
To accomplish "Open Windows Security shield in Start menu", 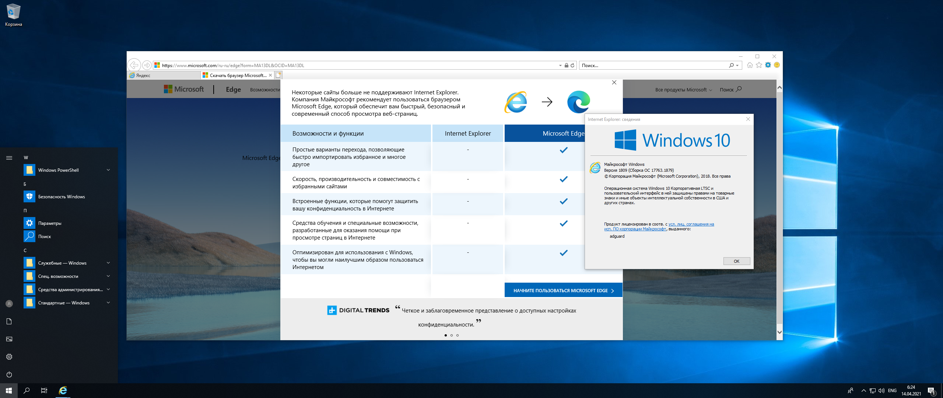I will coord(29,196).
